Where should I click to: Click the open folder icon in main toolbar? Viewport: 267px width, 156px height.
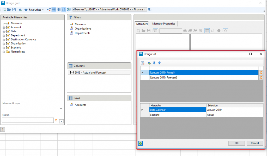pyautogui.click(x=9, y=10)
